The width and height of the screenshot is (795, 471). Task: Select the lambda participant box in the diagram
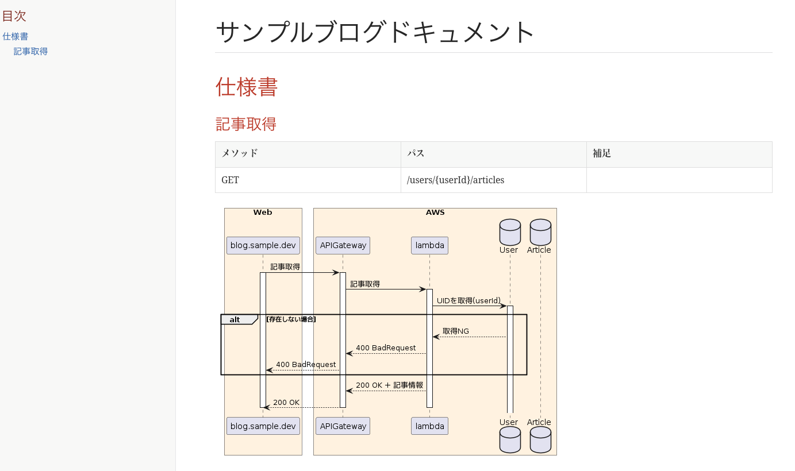[x=429, y=245]
